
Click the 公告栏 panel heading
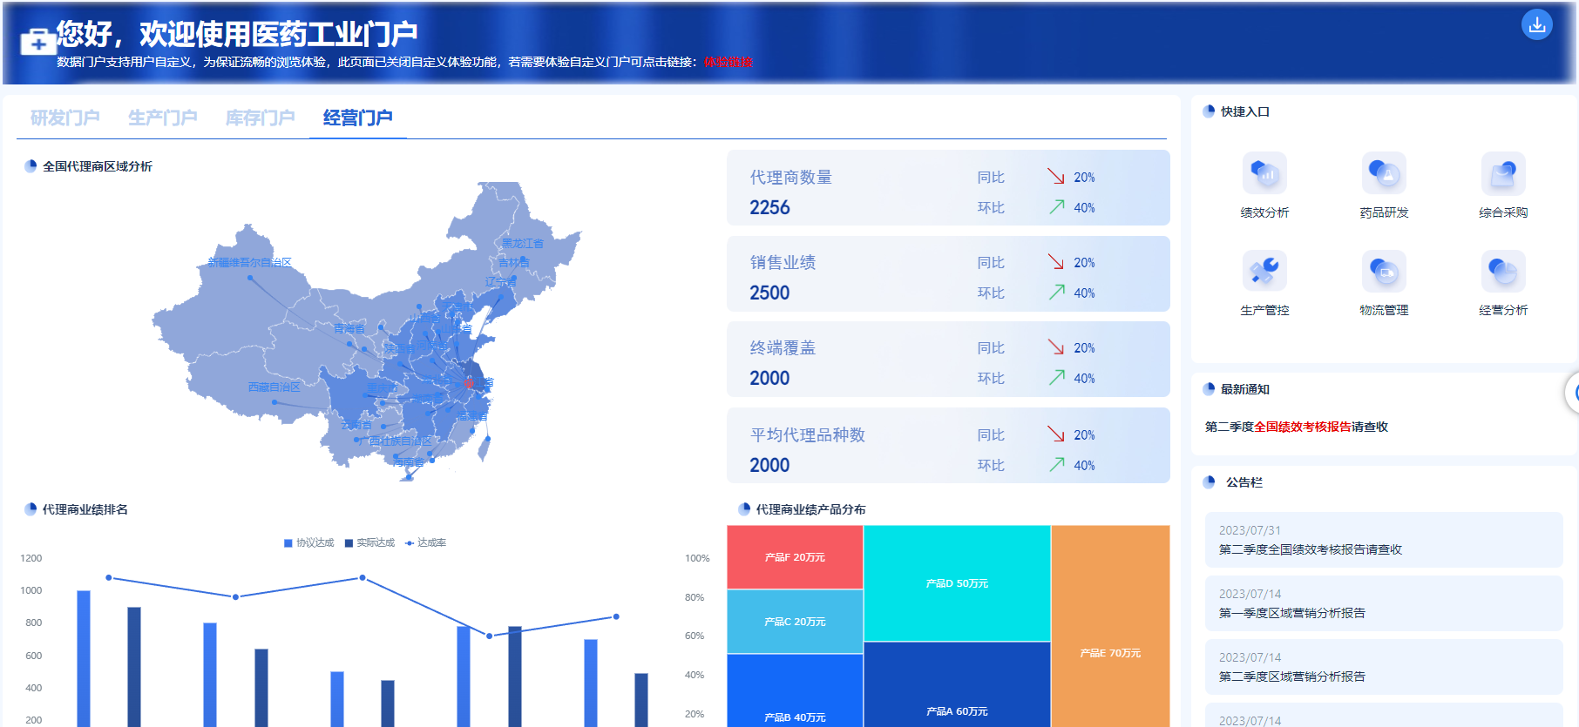(1244, 482)
